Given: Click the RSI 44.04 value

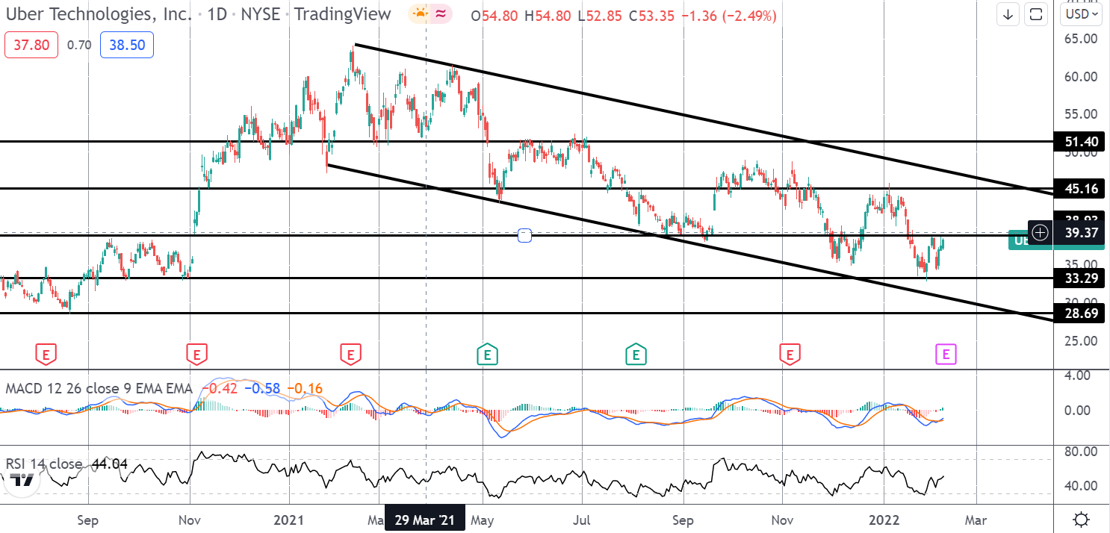Looking at the screenshot, I should point(110,464).
